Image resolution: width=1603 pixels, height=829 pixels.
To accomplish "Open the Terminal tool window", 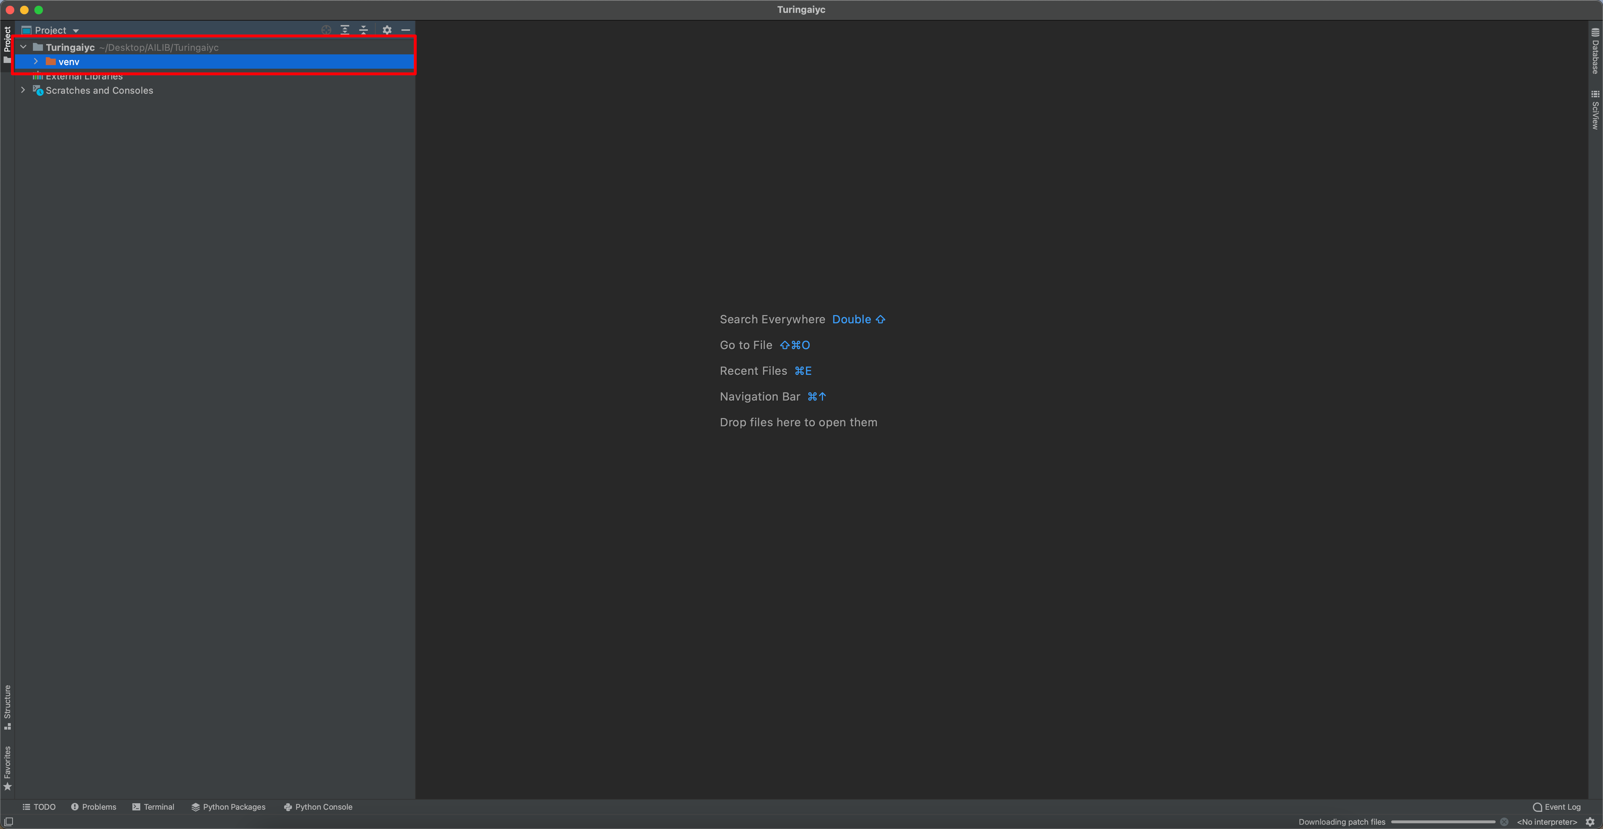I will [153, 806].
